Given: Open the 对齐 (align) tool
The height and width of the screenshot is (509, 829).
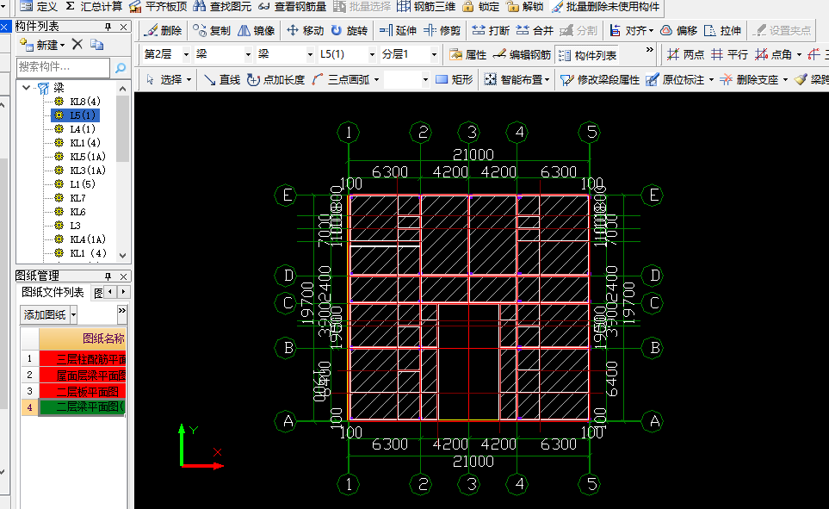Looking at the screenshot, I should pyautogui.click(x=631, y=31).
